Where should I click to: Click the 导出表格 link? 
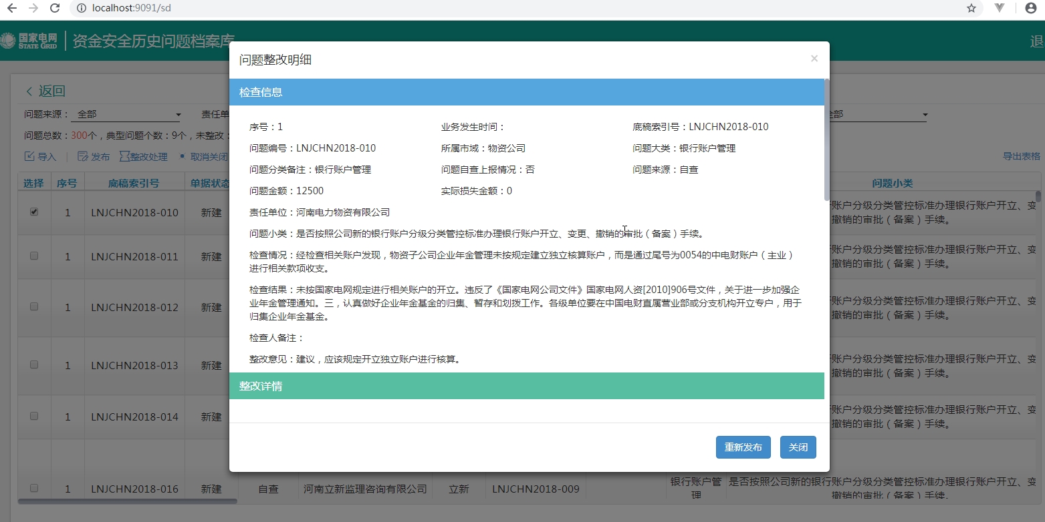[1021, 156]
